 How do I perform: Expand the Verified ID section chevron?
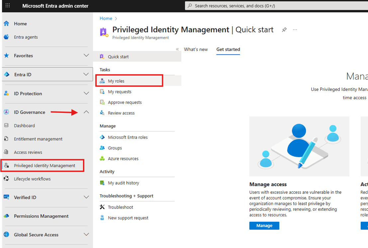click(86, 197)
